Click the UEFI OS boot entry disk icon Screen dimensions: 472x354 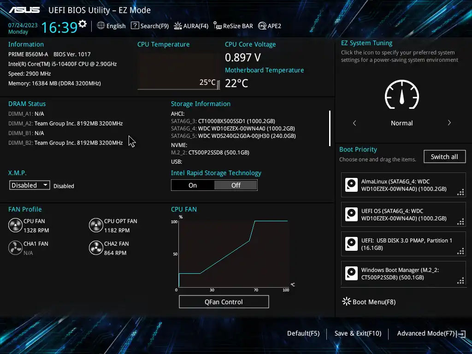point(351,215)
